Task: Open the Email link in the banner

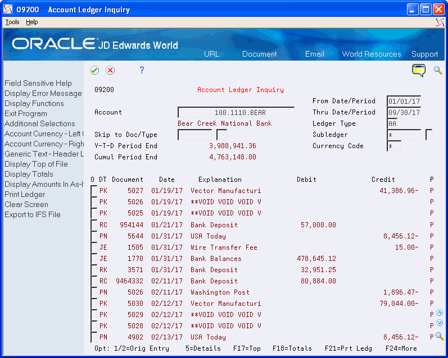Action: [315, 54]
